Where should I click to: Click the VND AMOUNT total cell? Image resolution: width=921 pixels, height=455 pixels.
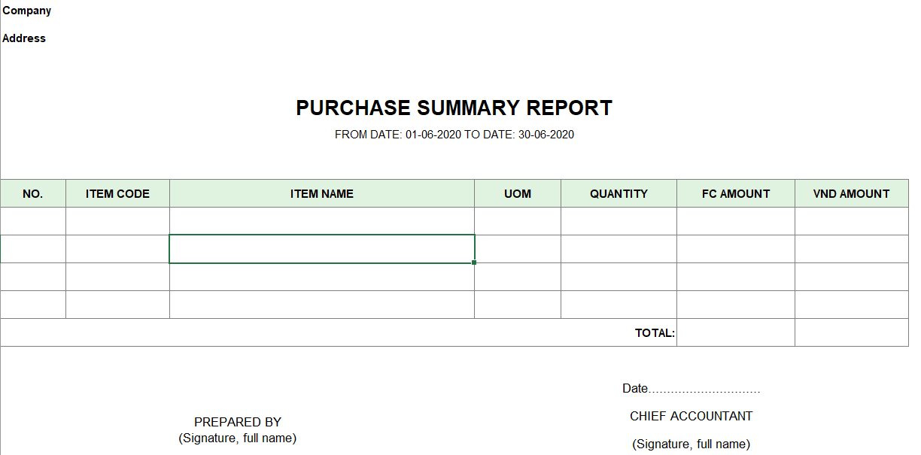click(x=852, y=332)
